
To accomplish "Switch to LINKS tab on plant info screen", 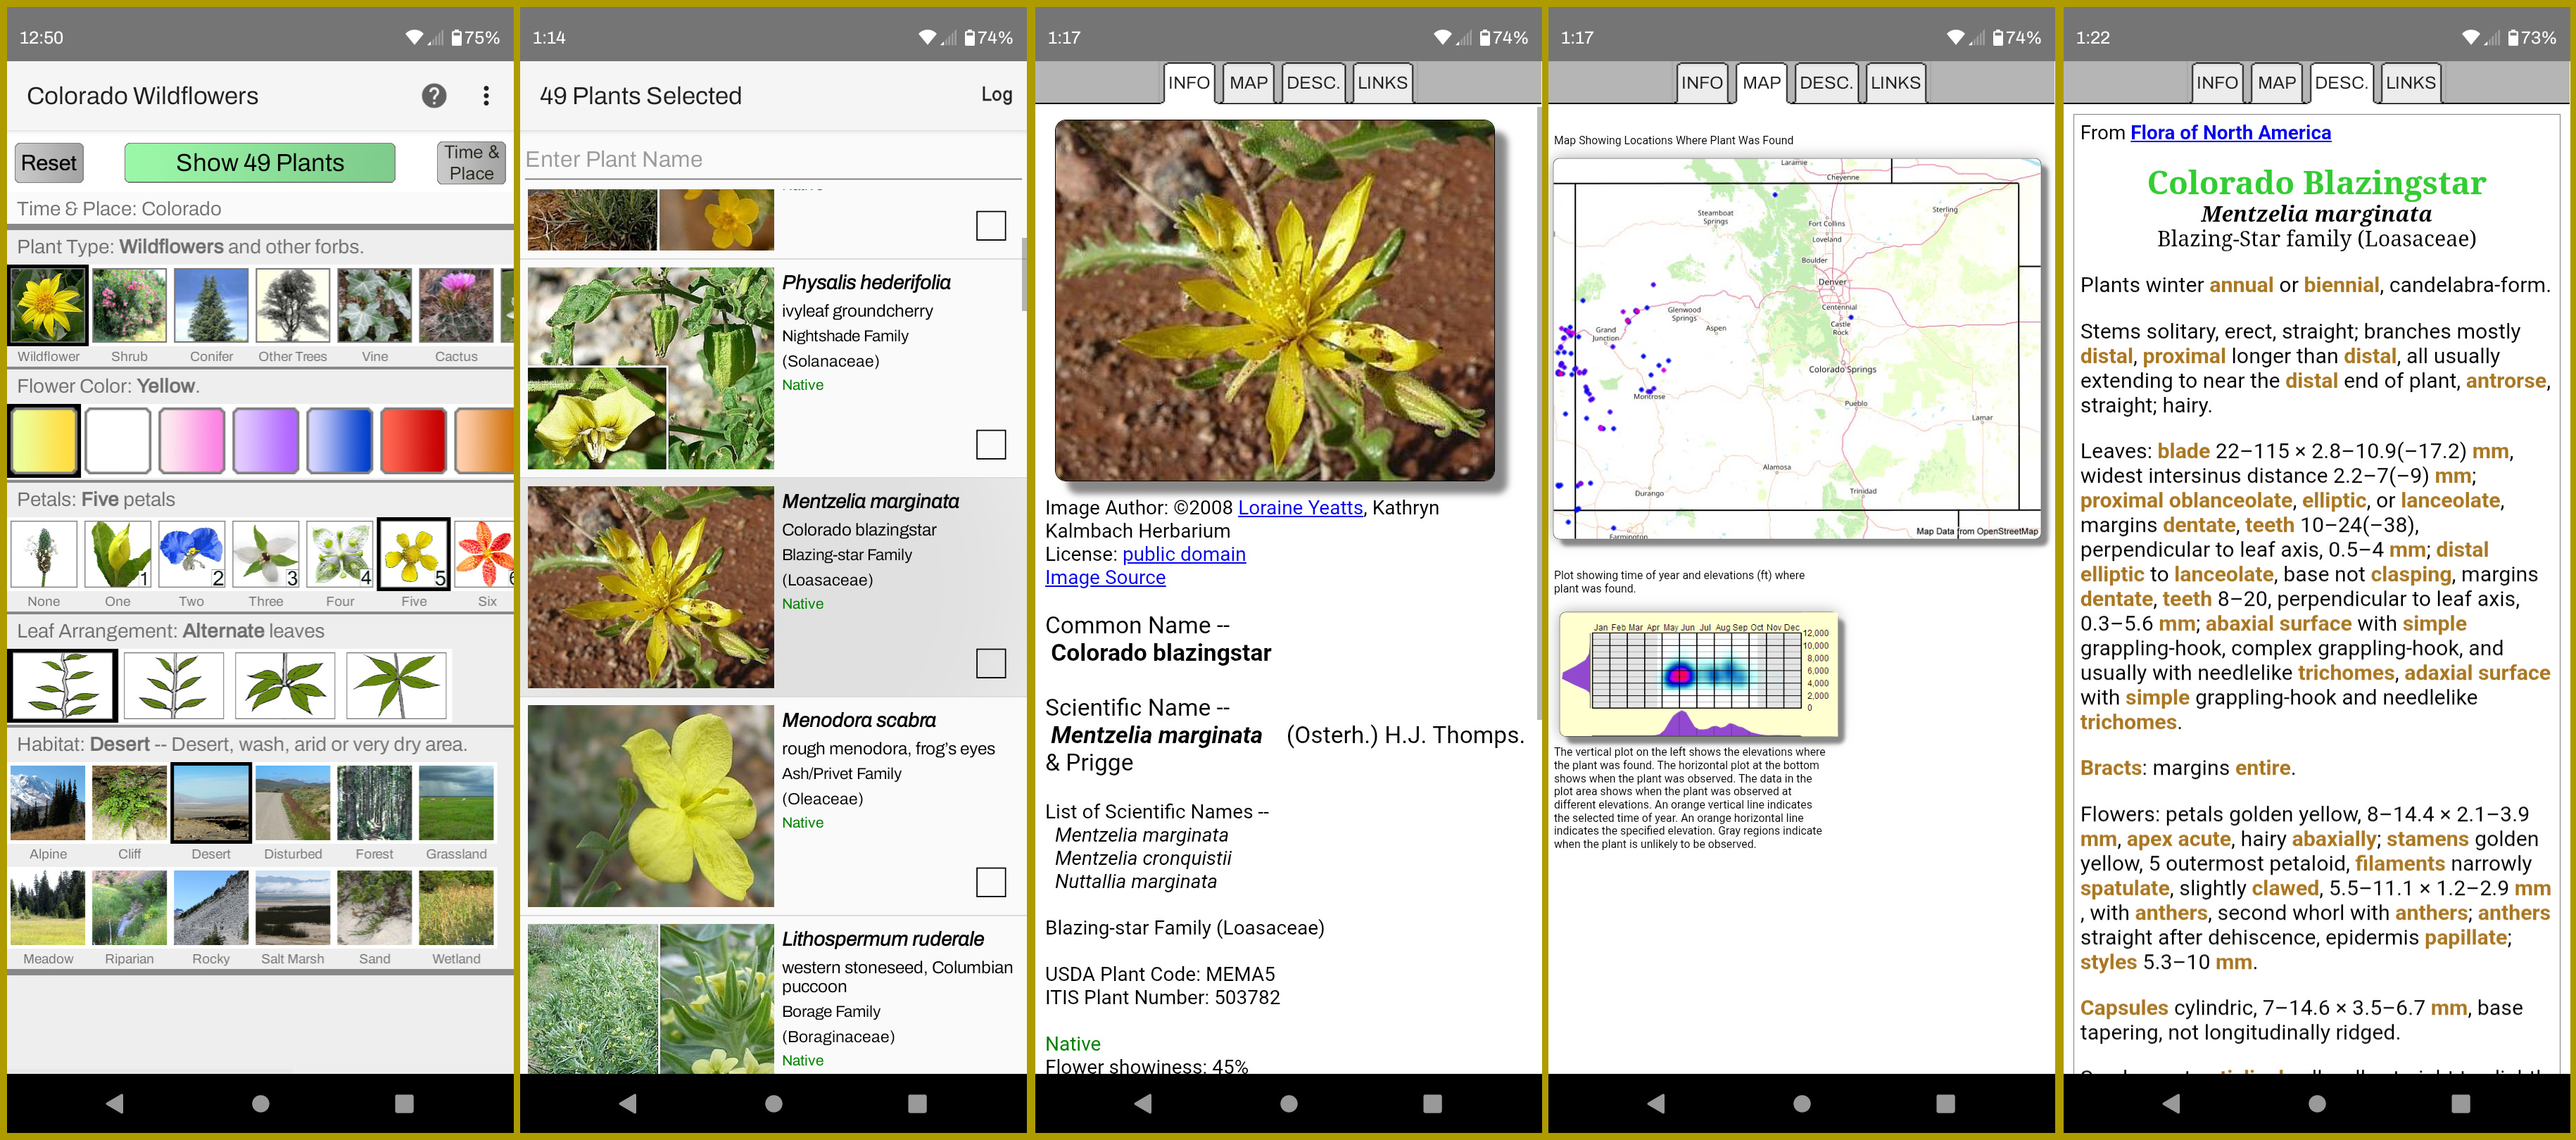I will click(x=1382, y=83).
